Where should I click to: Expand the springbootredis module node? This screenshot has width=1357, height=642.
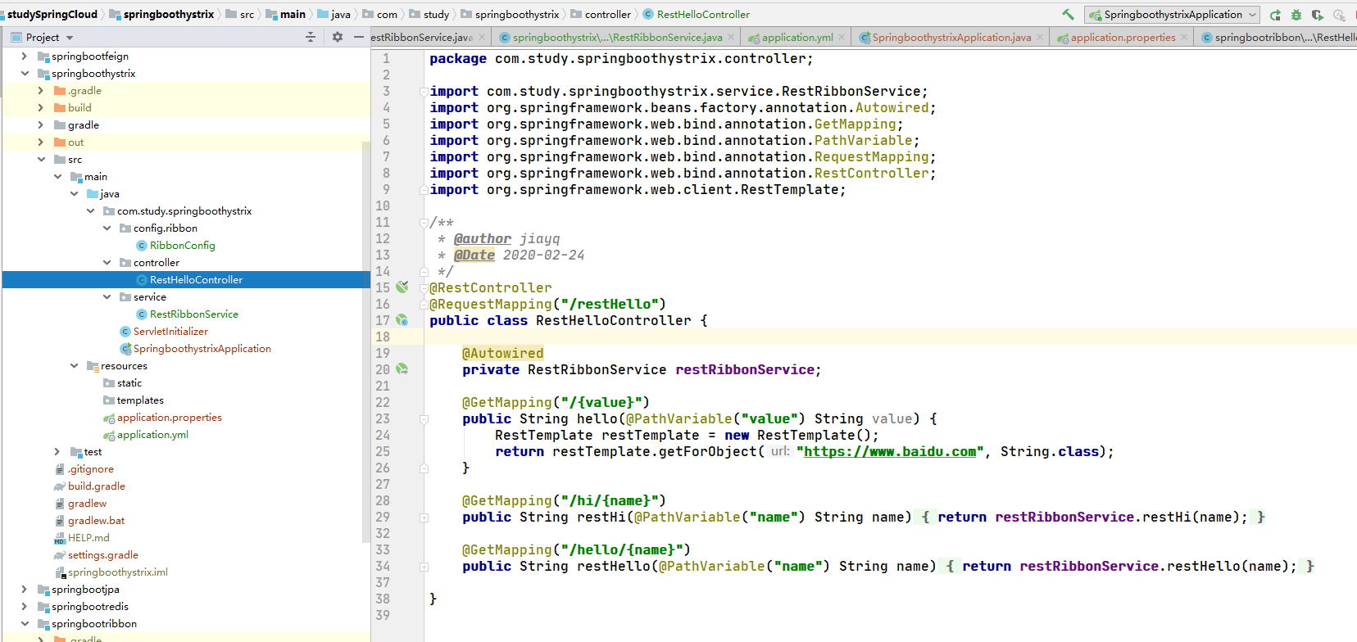(x=25, y=607)
